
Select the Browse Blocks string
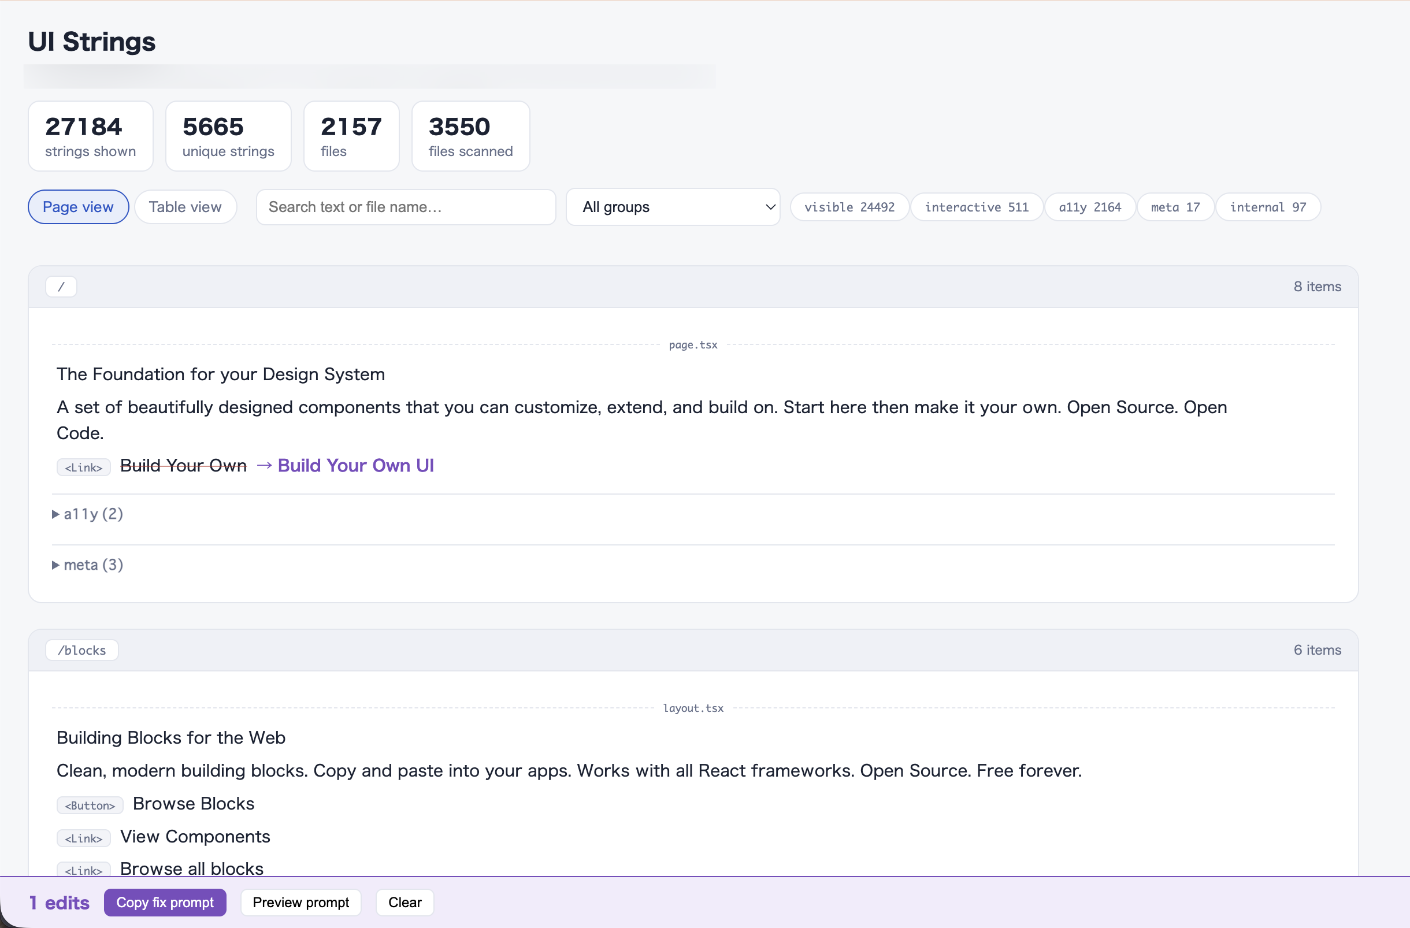point(194,804)
